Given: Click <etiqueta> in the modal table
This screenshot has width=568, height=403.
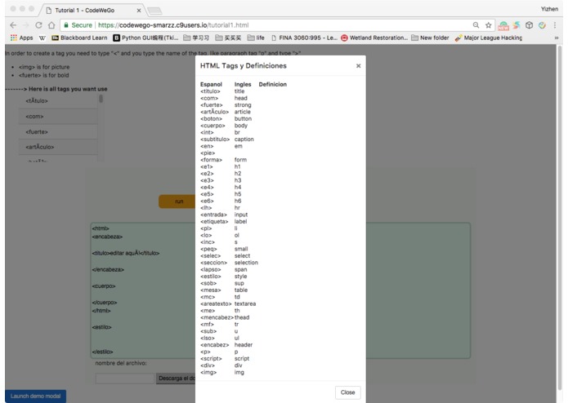Looking at the screenshot, I should pos(214,222).
